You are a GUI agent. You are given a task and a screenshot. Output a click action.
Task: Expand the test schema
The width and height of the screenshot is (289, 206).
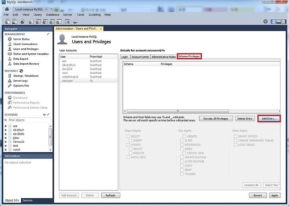6,145
